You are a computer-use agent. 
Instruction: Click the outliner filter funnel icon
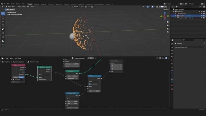coord(200,6)
